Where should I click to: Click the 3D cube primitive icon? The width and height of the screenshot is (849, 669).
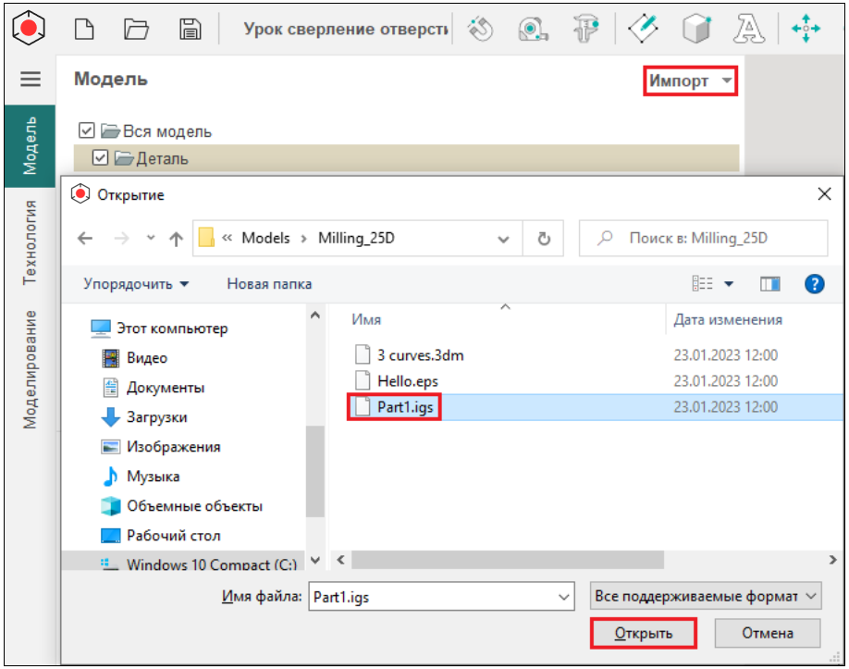[695, 29]
